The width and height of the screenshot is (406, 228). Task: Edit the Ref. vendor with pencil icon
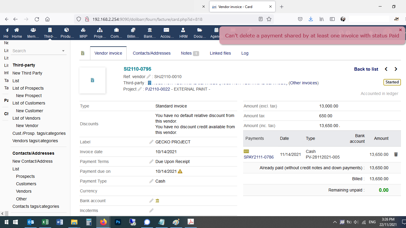click(x=149, y=77)
